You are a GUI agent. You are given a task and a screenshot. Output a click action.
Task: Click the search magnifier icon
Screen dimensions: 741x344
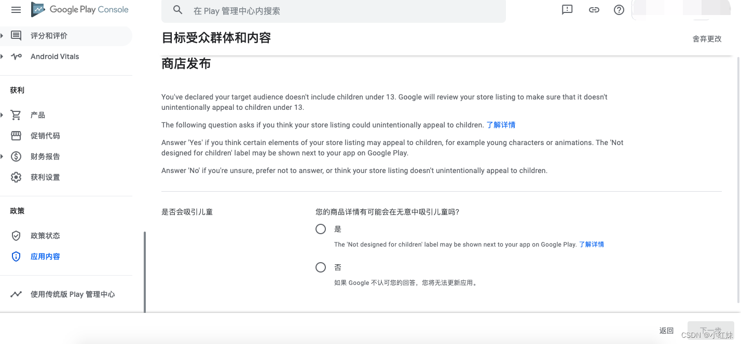coord(177,10)
